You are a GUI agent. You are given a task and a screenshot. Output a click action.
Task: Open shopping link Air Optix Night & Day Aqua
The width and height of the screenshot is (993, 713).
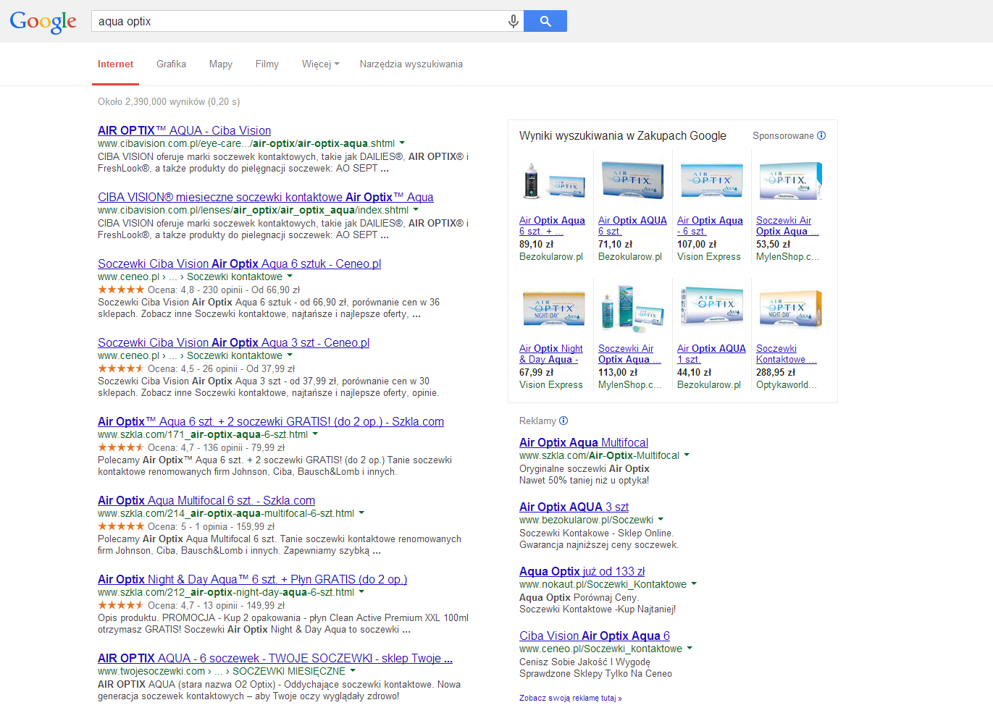[x=550, y=354]
